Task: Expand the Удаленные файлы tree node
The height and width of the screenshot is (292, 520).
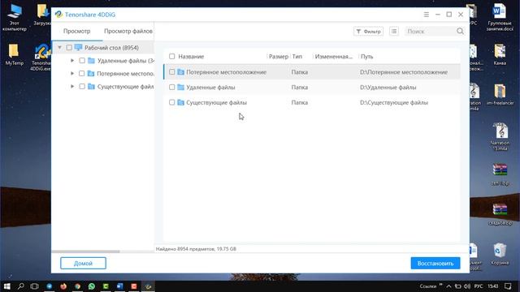Action: [x=72, y=61]
